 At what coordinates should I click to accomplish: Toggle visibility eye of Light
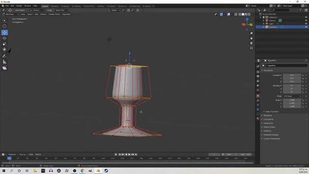pos(306,24)
